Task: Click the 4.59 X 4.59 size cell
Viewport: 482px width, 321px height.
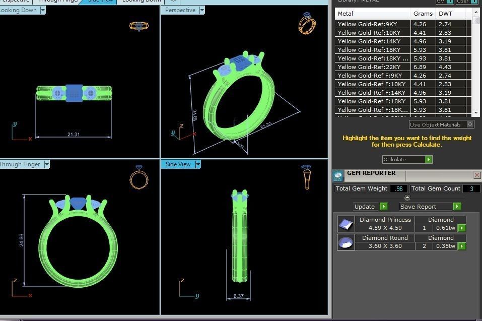Action: 385,228
